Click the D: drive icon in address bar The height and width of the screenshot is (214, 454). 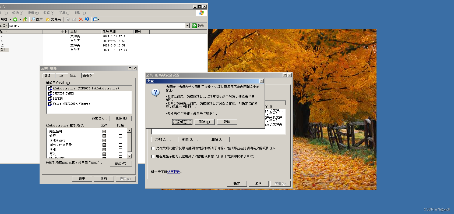[11, 26]
